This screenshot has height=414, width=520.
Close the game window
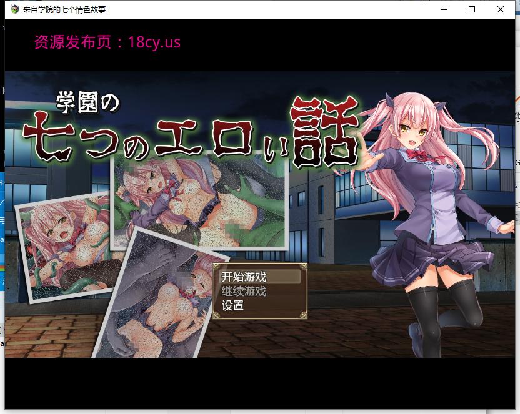coord(501,9)
